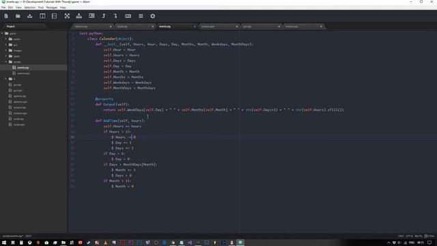Viewport: 437px width, 246px height.
Task: Click line number 20 in the gutter
Action: click(72, 137)
